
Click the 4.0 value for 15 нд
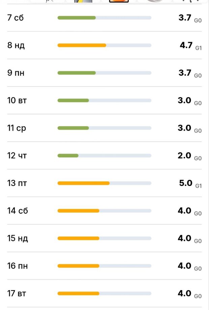pos(184,238)
